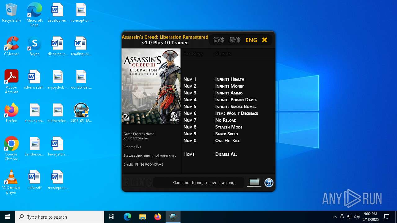Click the Infinite Poison Darts cheat
397x223 pixels.
236,100
